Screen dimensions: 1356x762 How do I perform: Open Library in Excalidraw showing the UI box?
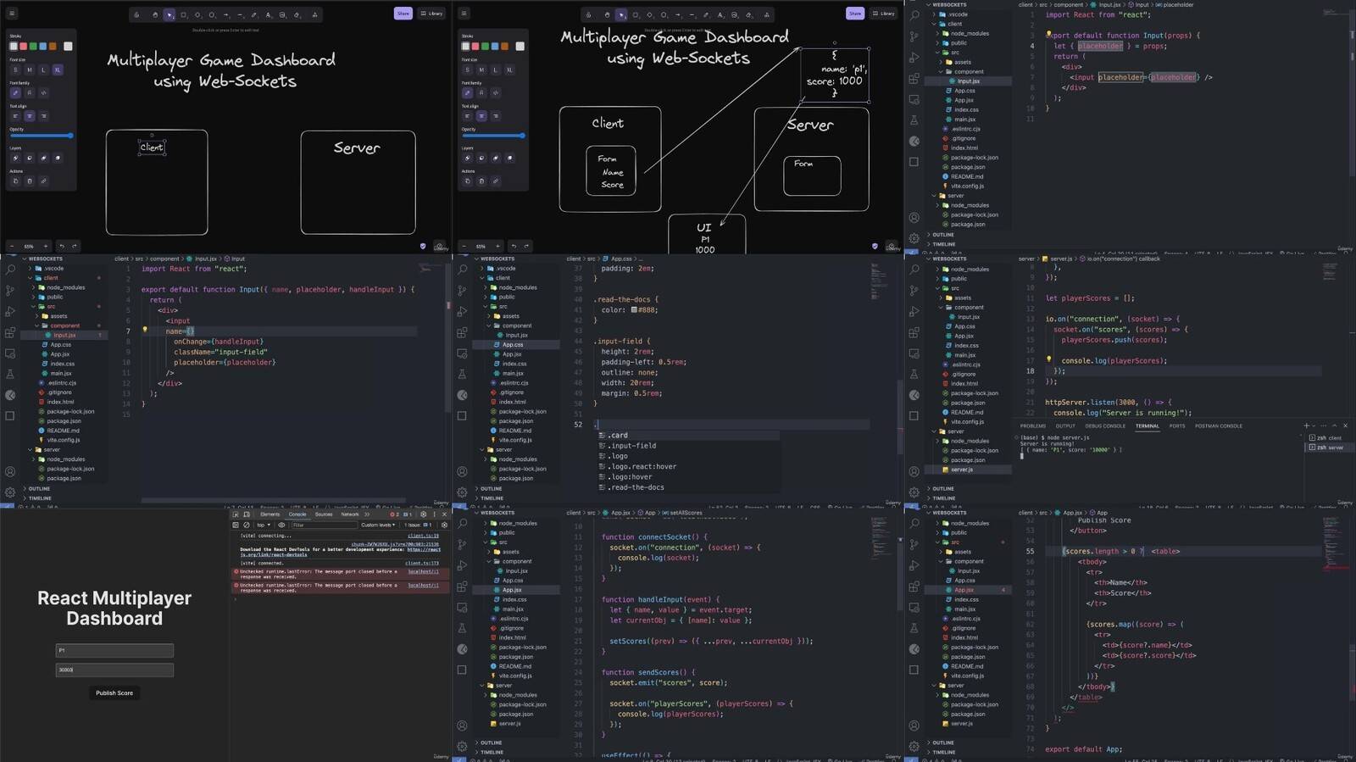pos(883,14)
